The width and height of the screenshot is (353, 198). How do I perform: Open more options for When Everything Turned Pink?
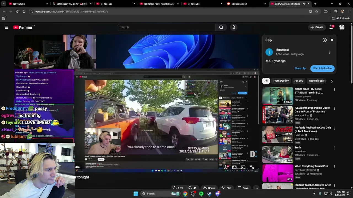point(335,167)
